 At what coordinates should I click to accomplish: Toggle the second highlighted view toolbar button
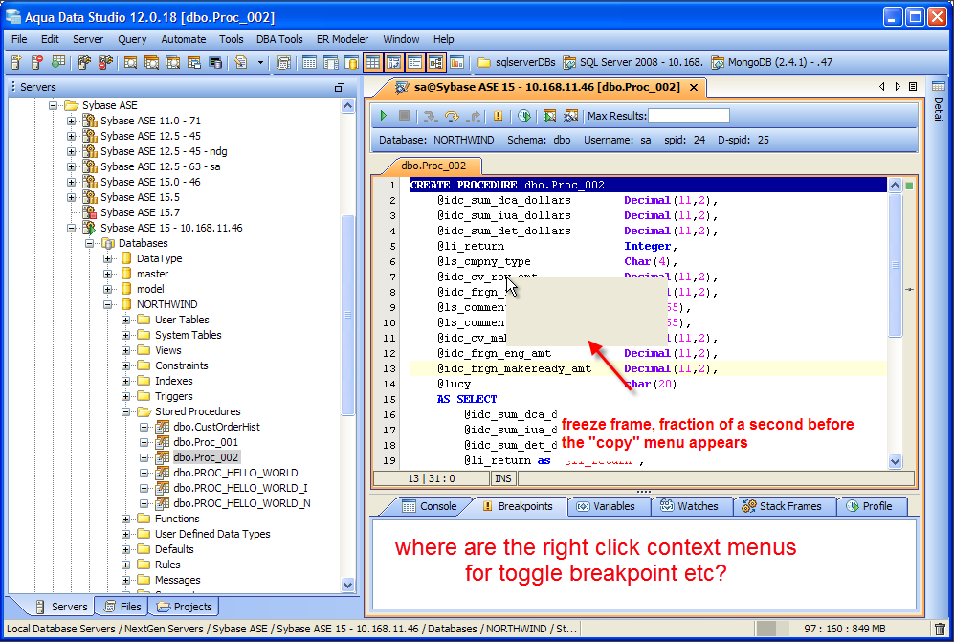(393, 62)
